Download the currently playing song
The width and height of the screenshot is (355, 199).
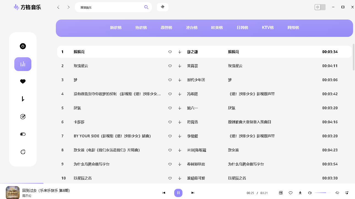(x=300, y=193)
